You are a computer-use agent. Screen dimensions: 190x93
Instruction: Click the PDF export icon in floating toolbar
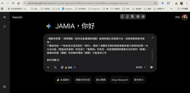tap(132, 17)
